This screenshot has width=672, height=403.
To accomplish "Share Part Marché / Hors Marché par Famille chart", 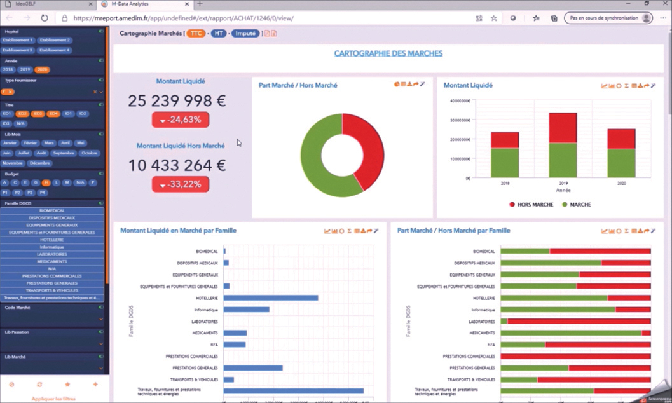I will [x=647, y=231].
